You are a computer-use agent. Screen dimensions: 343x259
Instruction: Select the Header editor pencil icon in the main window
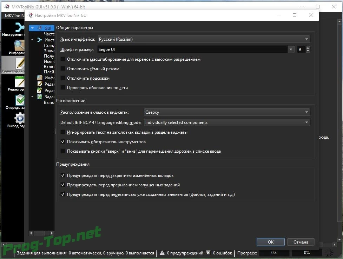click(x=19, y=64)
